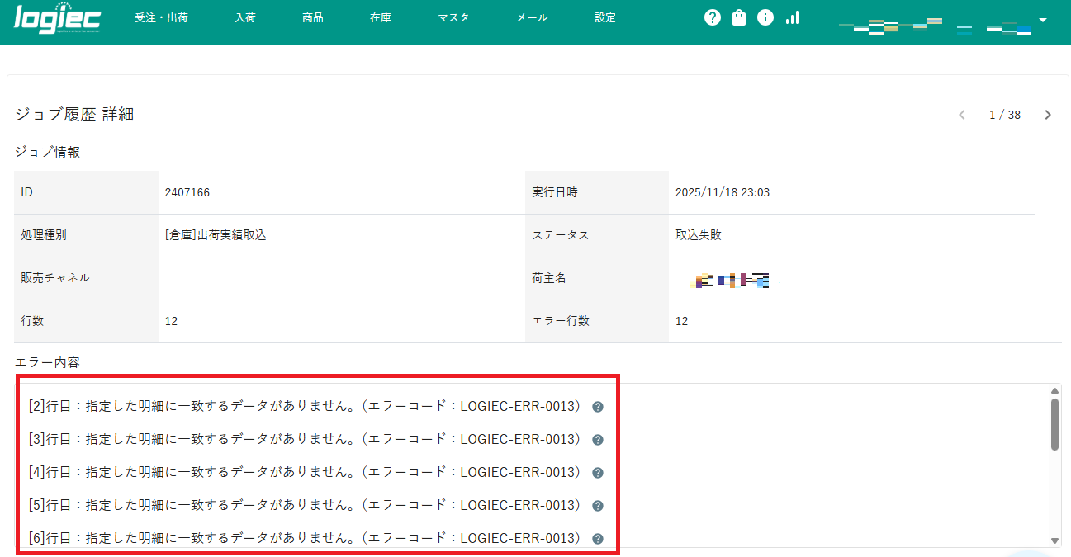The height and width of the screenshot is (557, 1071).
Task: Open help for the [3]行目 error message
Action: pyautogui.click(x=597, y=440)
